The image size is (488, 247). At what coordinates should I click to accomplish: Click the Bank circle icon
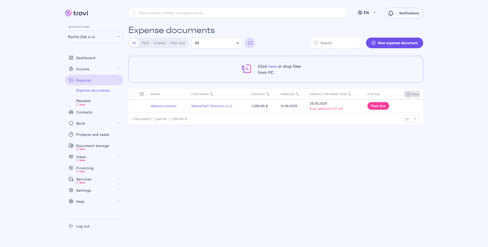pyautogui.click(x=71, y=123)
